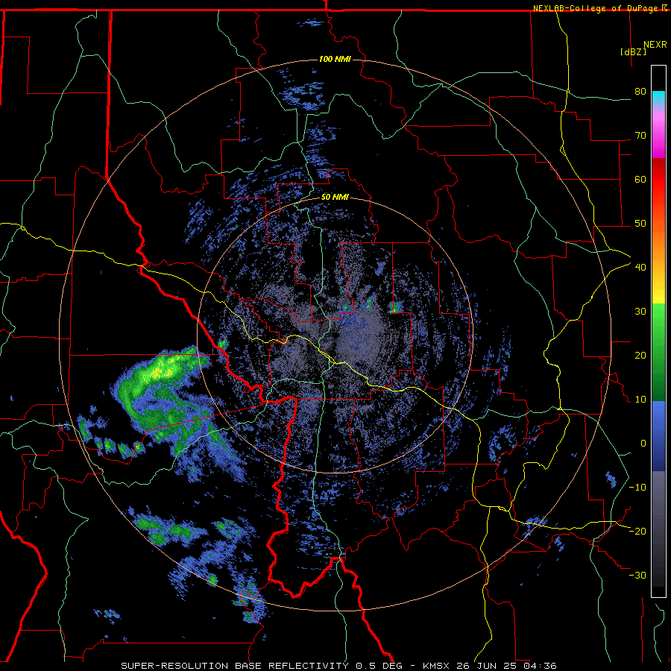
Task: Click the -30 value on the dBZ scale
Action: (637, 575)
